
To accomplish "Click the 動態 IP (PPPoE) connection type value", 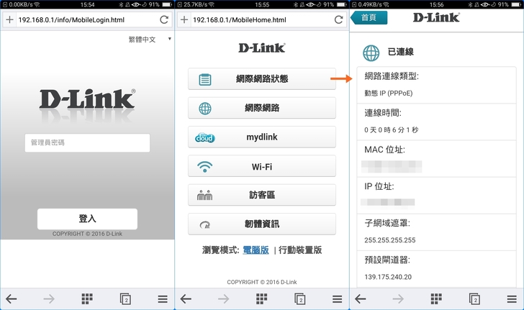I will tap(389, 94).
